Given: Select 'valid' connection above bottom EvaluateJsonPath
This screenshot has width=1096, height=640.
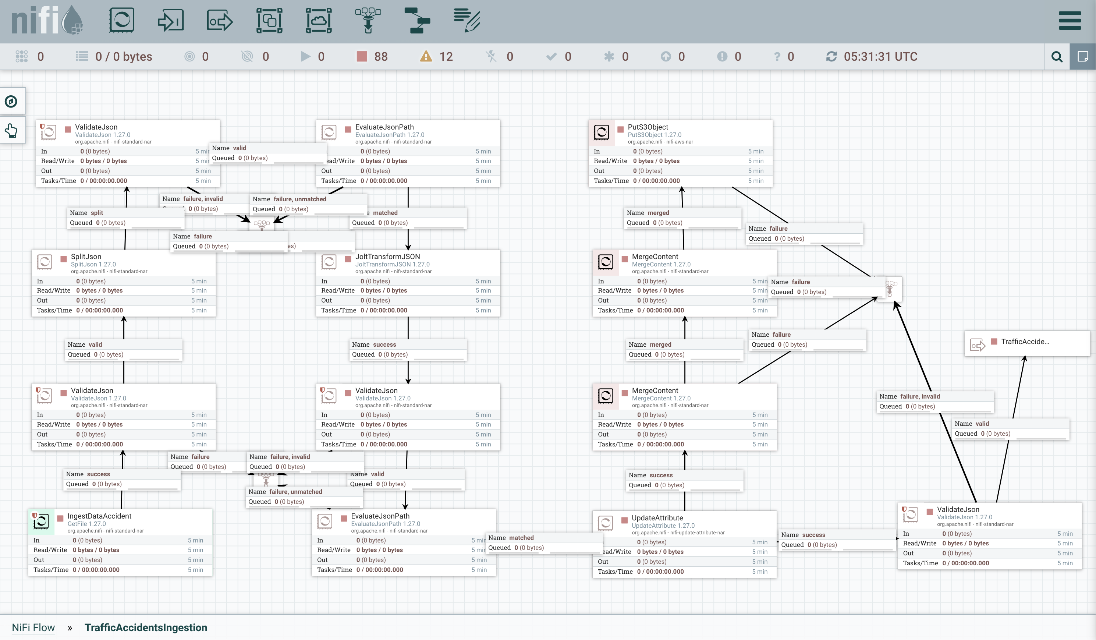Looking at the screenshot, I should click(x=406, y=480).
